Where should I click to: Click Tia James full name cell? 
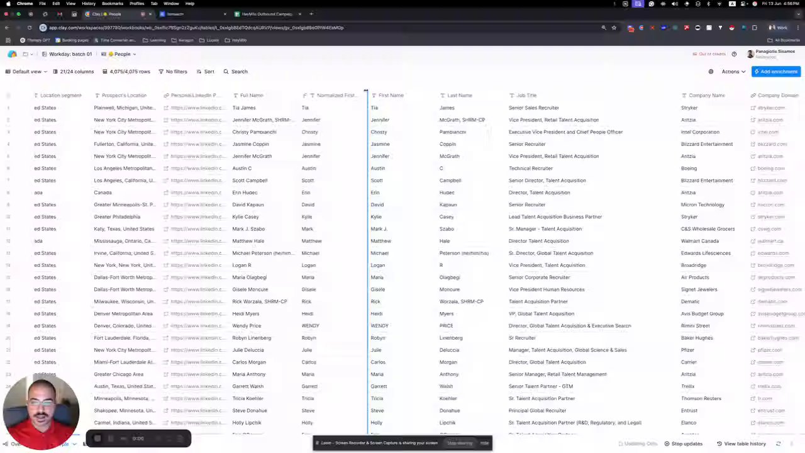(x=244, y=108)
